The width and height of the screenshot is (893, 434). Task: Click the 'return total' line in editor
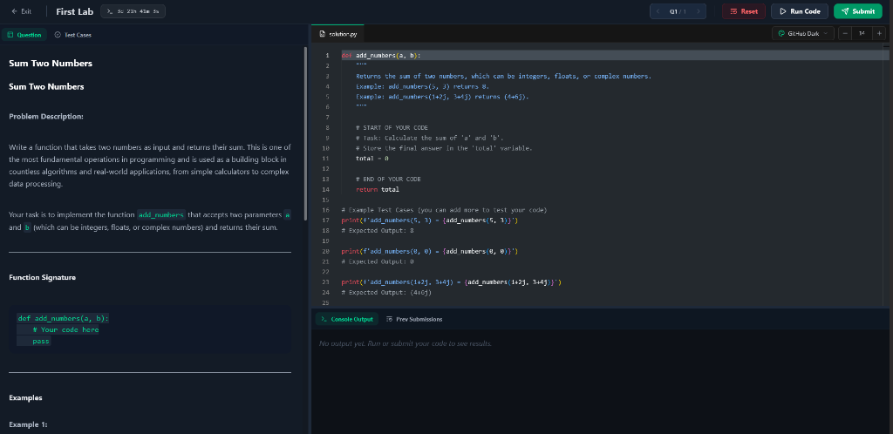pos(378,189)
